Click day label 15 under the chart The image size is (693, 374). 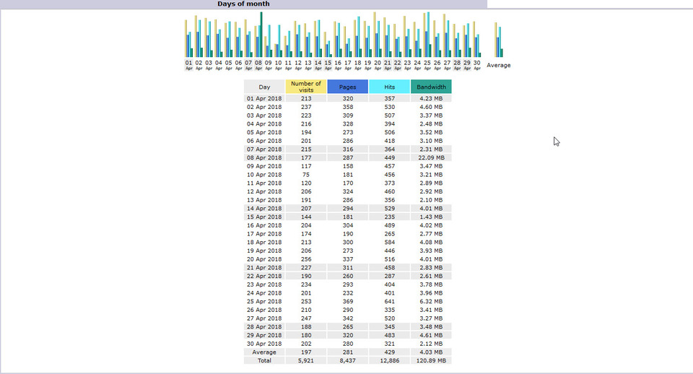[328, 64]
